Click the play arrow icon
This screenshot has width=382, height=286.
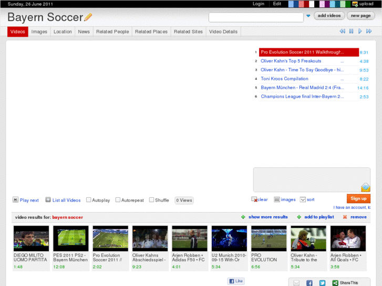tap(360, 31)
